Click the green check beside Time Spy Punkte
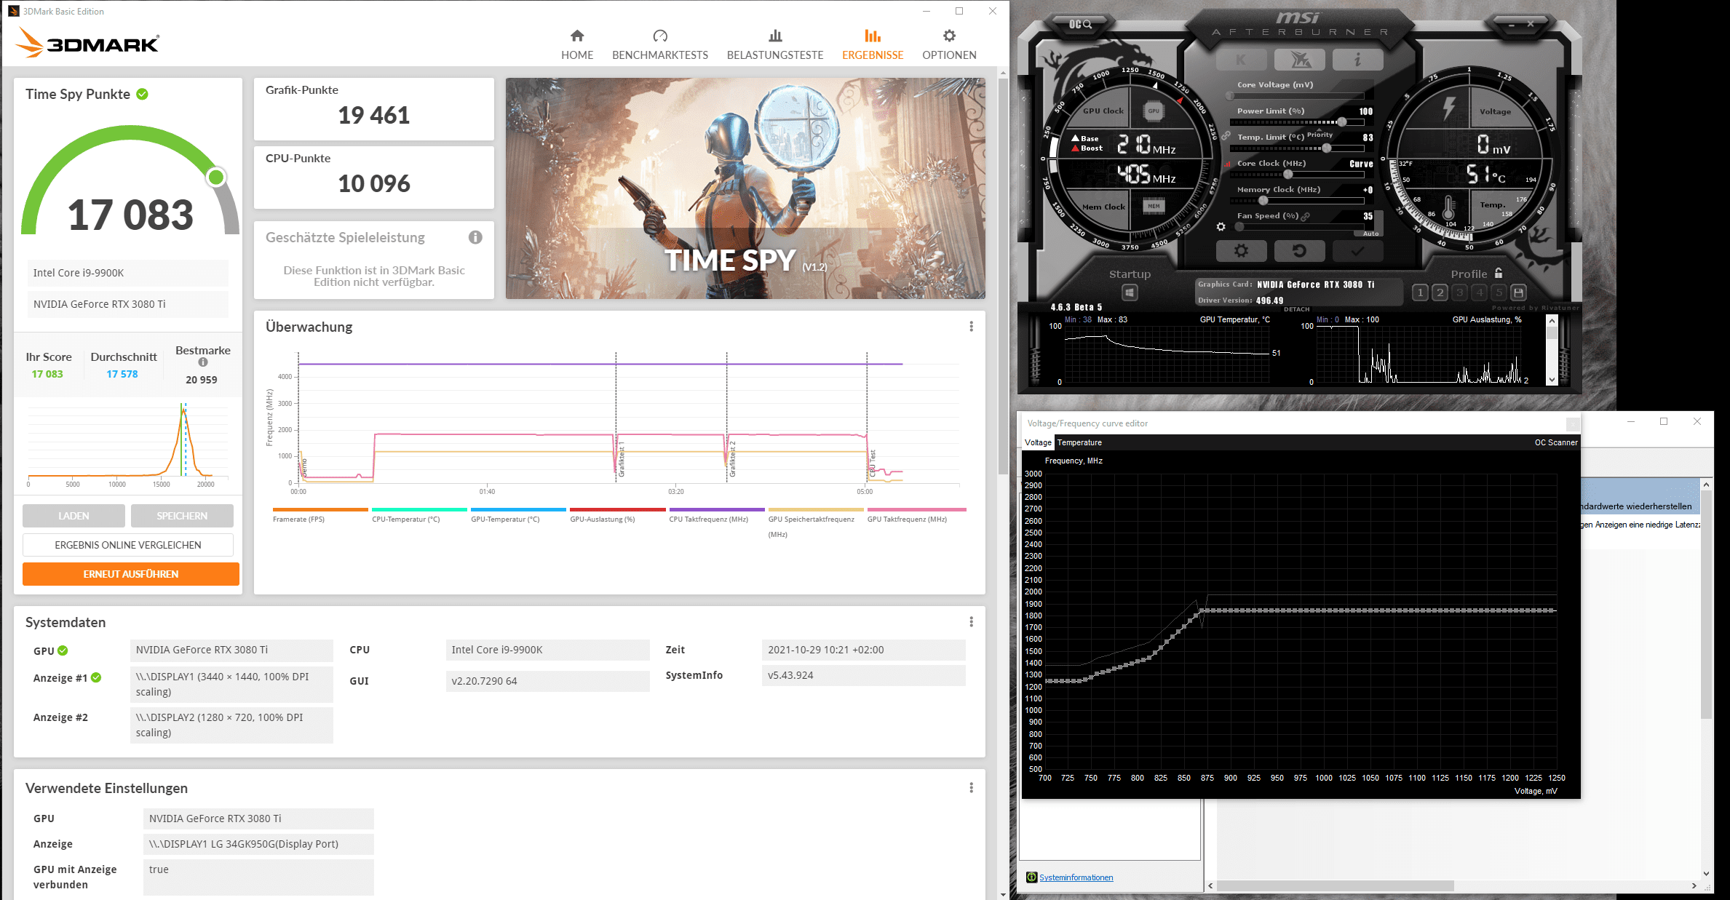This screenshot has height=900, width=1730. coord(143,94)
